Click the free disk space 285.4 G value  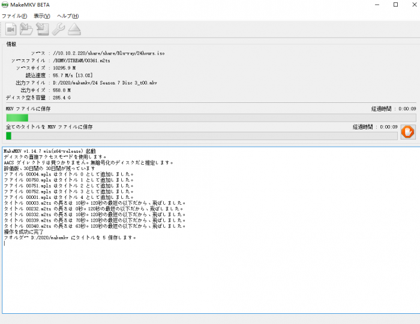click(62, 98)
